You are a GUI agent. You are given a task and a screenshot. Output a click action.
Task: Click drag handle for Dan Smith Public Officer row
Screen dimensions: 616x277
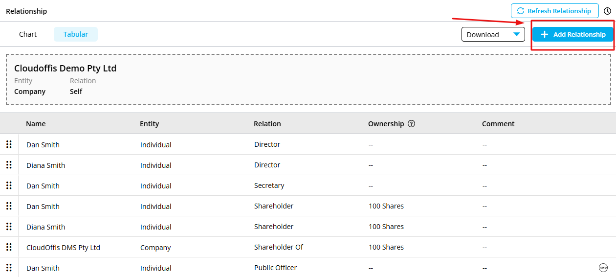pyautogui.click(x=9, y=268)
